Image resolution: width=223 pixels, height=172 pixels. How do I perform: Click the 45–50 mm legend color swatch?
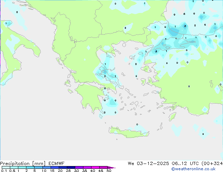click(x=103, y=167)
